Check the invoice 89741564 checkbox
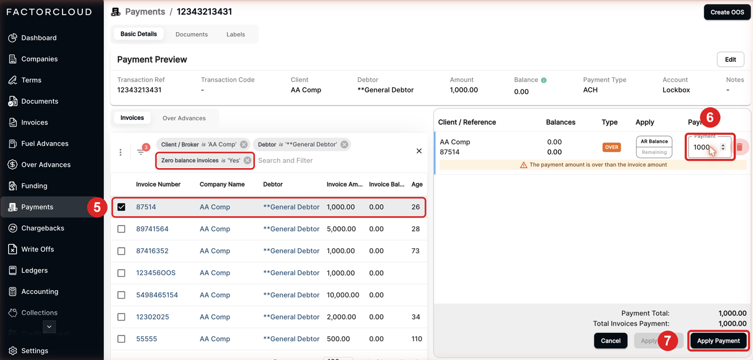Screen dimensions: 753x360 tap(122, 229)
